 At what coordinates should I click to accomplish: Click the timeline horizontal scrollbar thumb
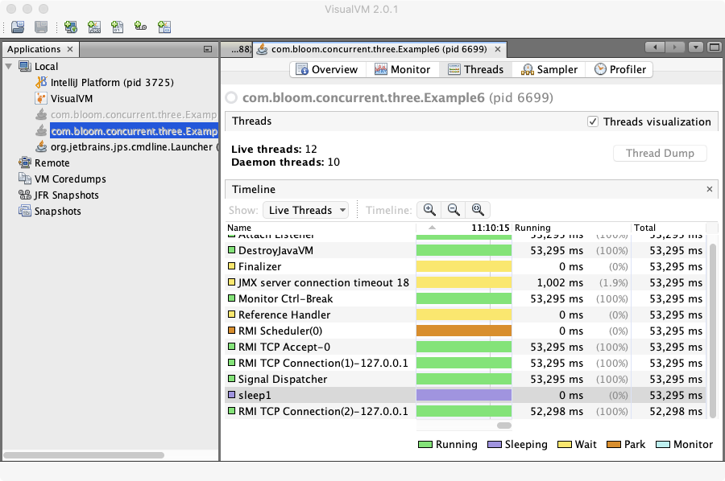tap(504, 425)
